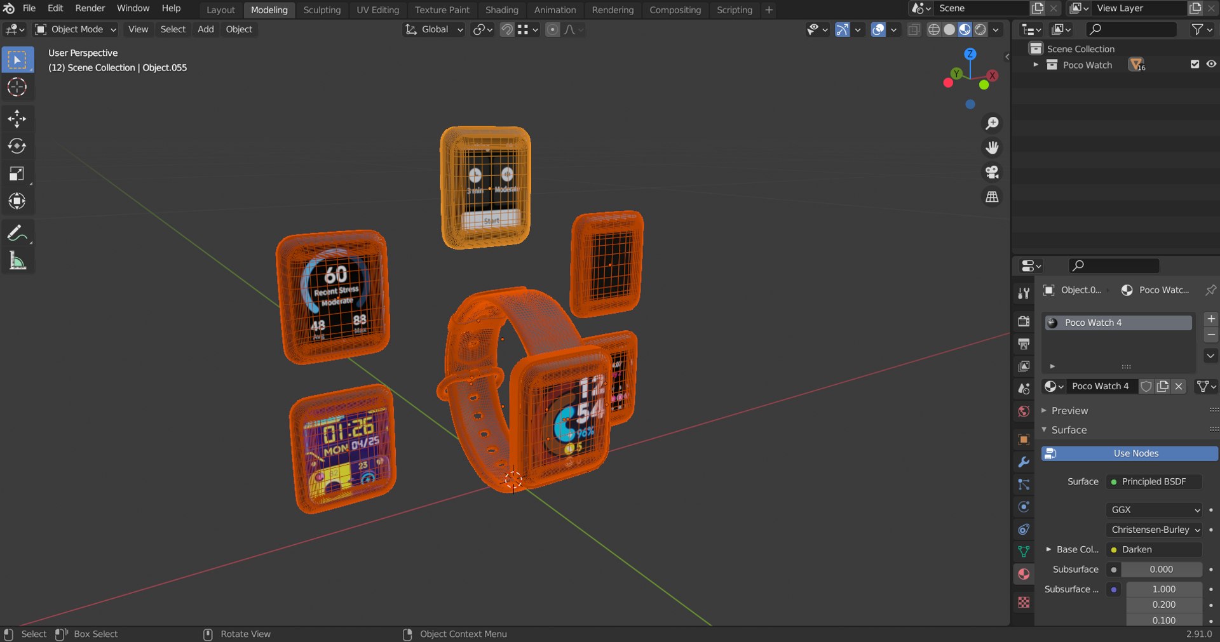Duplicate Poco Watch 4 material with copy icon

pos(1163,386)
